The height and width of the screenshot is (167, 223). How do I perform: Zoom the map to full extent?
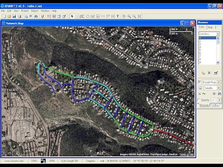139,16
